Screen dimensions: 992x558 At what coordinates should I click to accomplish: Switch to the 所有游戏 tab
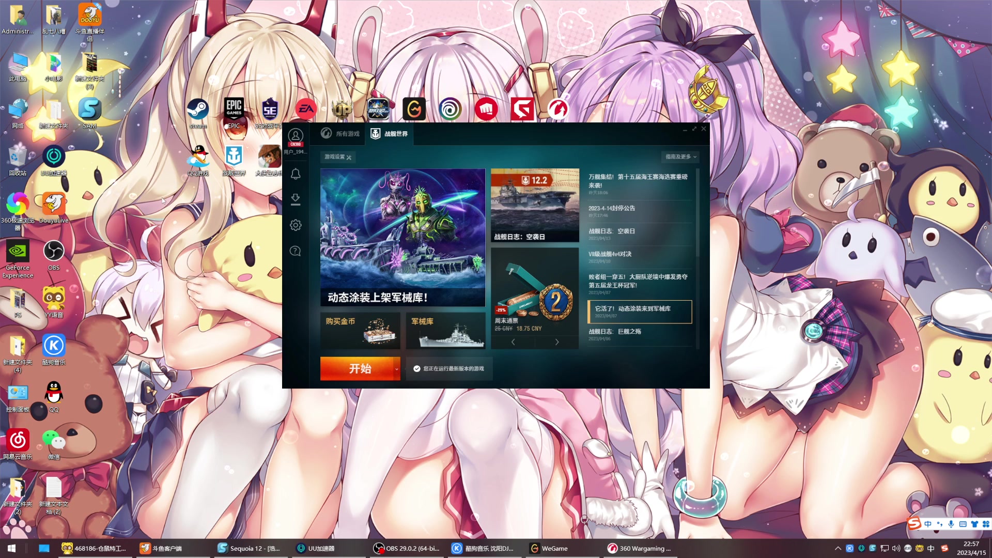coord(340,134)
